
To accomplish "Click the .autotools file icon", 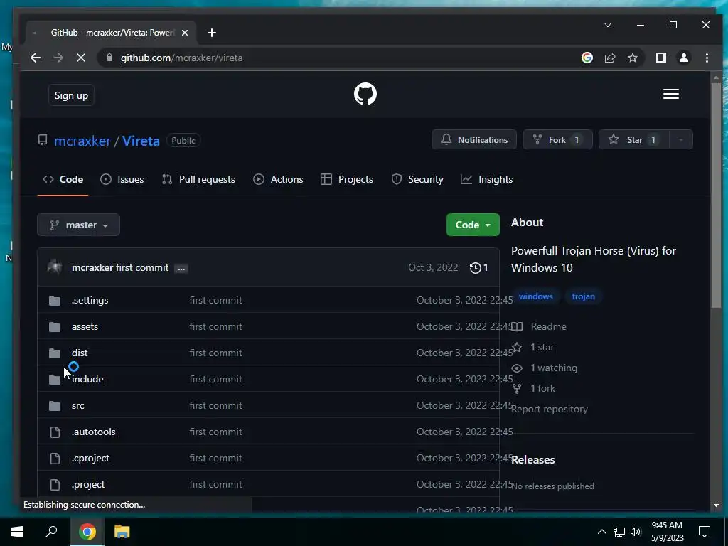I will 55,432.
